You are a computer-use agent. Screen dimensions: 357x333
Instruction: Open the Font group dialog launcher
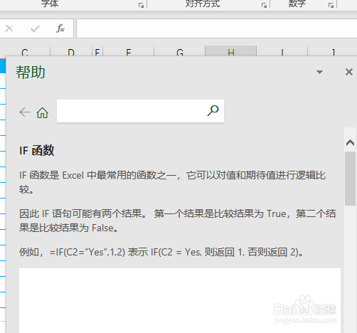pyautogui.click(x=141, y=5)
